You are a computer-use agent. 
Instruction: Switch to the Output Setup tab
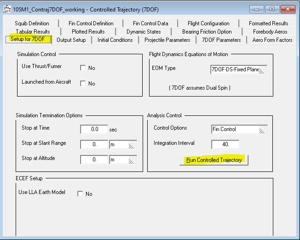click(71, 40)
